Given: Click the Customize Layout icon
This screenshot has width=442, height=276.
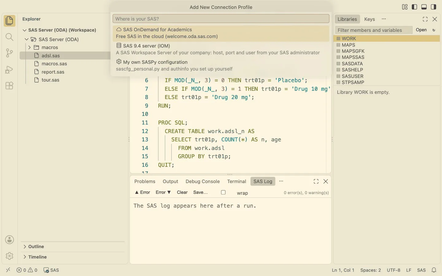Looking at the screenshot, I should click(x=405, y=7).
